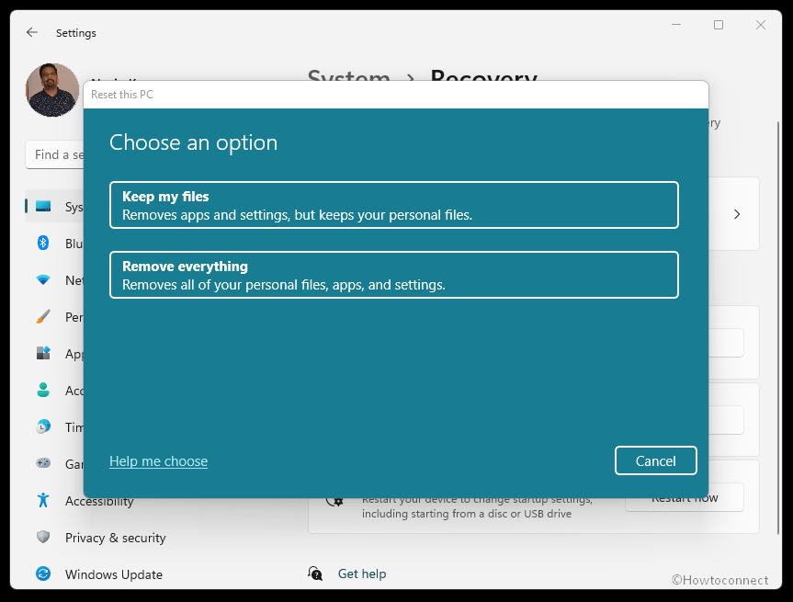Cancel the Reset this PC dialog
The width and height of the screenshot is (793, 602).
click(655, 460)
